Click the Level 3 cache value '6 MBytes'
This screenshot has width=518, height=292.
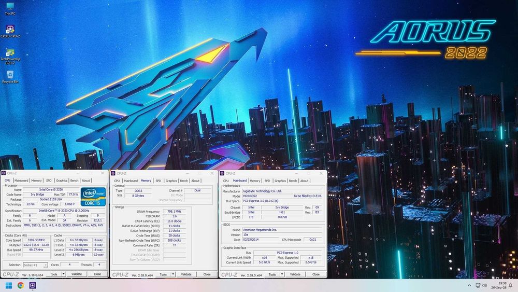(x=79, y=255)
